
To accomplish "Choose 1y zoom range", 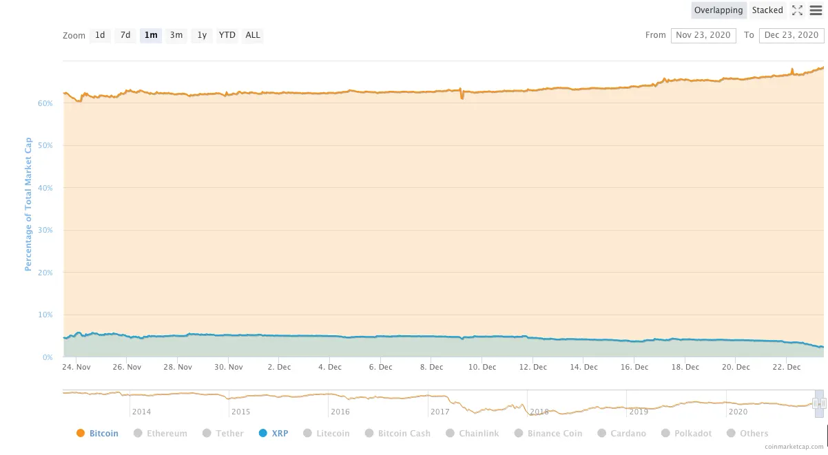I will (202, 35).
